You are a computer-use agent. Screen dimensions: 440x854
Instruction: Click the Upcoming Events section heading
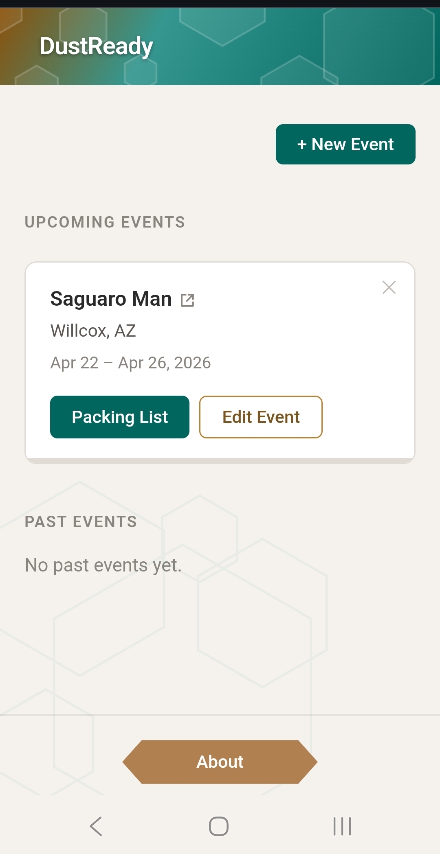(x=105, y=222)
